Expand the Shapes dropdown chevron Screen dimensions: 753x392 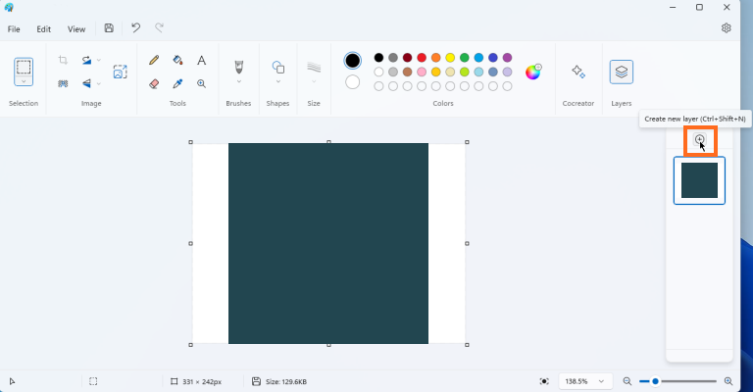278,81
